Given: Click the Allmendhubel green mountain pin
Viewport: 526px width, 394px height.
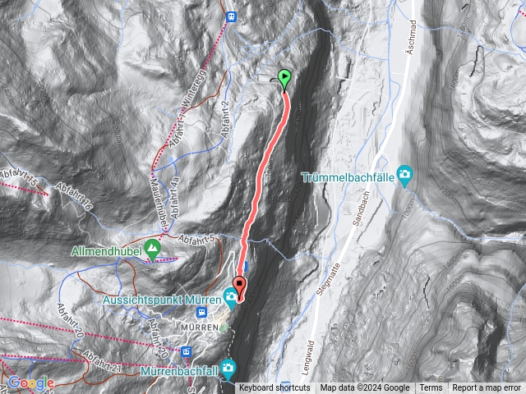Looking at the screenshot, I should [x=152, y=250].
